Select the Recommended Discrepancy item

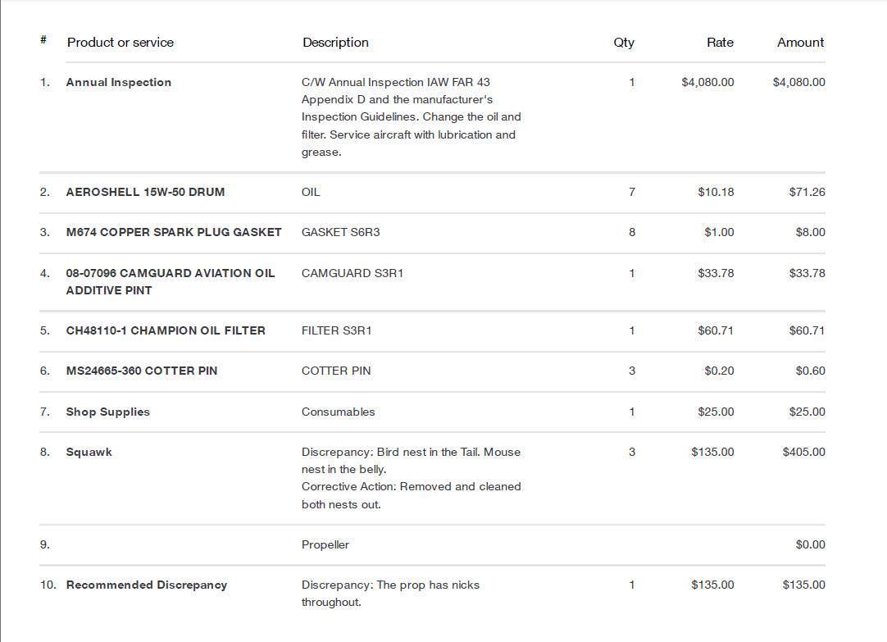[147, 585]
